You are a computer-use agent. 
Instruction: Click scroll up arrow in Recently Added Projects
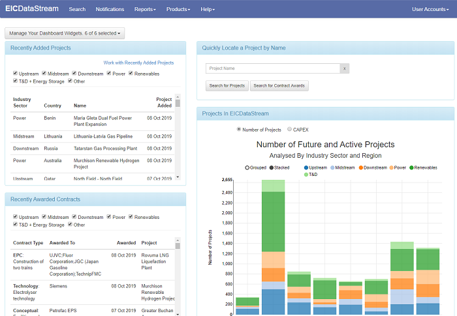click(178, 96)
